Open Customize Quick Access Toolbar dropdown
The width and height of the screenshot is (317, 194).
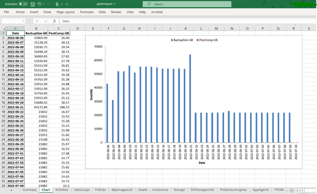click(67, 4)
